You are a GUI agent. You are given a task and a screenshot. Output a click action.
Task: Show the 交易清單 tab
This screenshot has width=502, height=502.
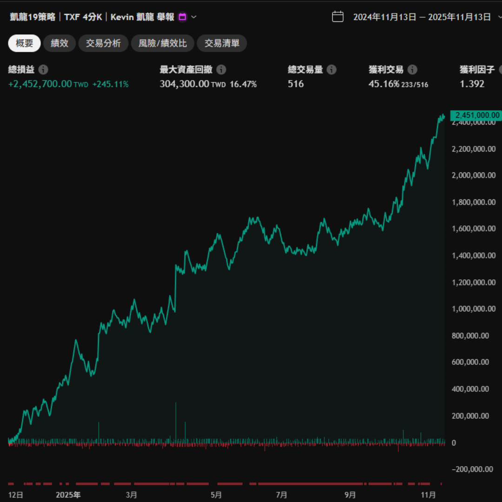click(x=222, y=43)
